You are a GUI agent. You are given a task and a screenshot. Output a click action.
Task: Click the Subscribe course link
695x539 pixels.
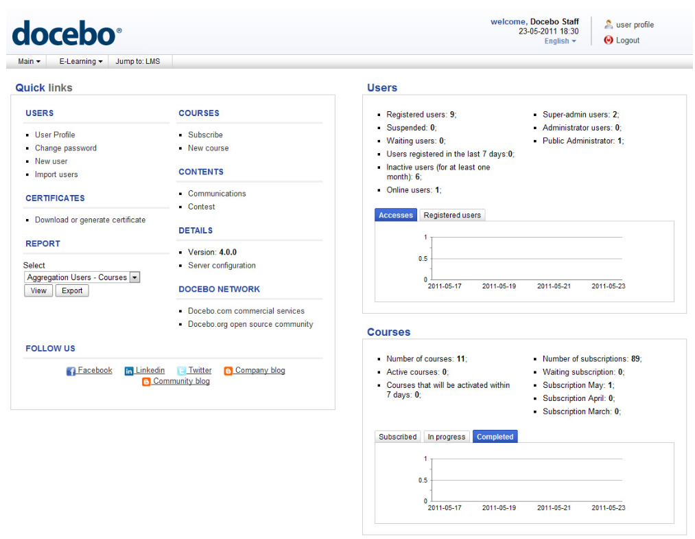click(205, 135)
